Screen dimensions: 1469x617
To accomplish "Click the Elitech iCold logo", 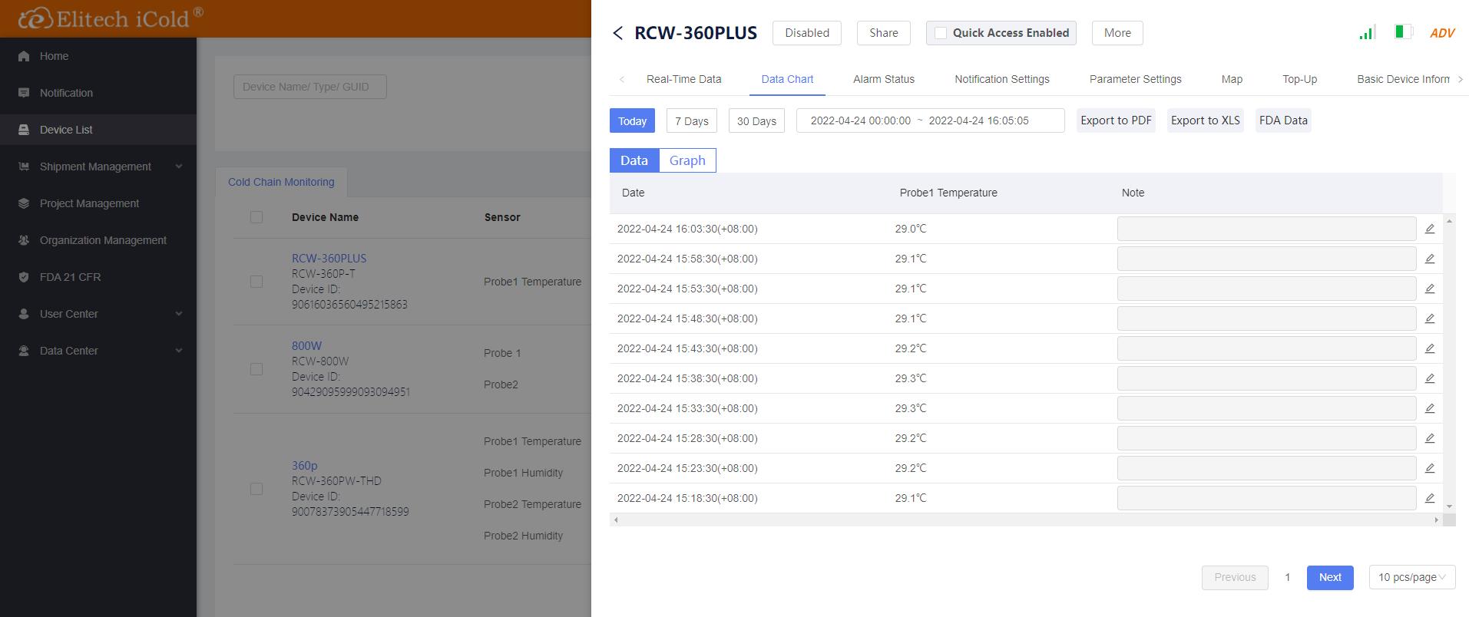I will pyautogui.click(x=111, y=18).
